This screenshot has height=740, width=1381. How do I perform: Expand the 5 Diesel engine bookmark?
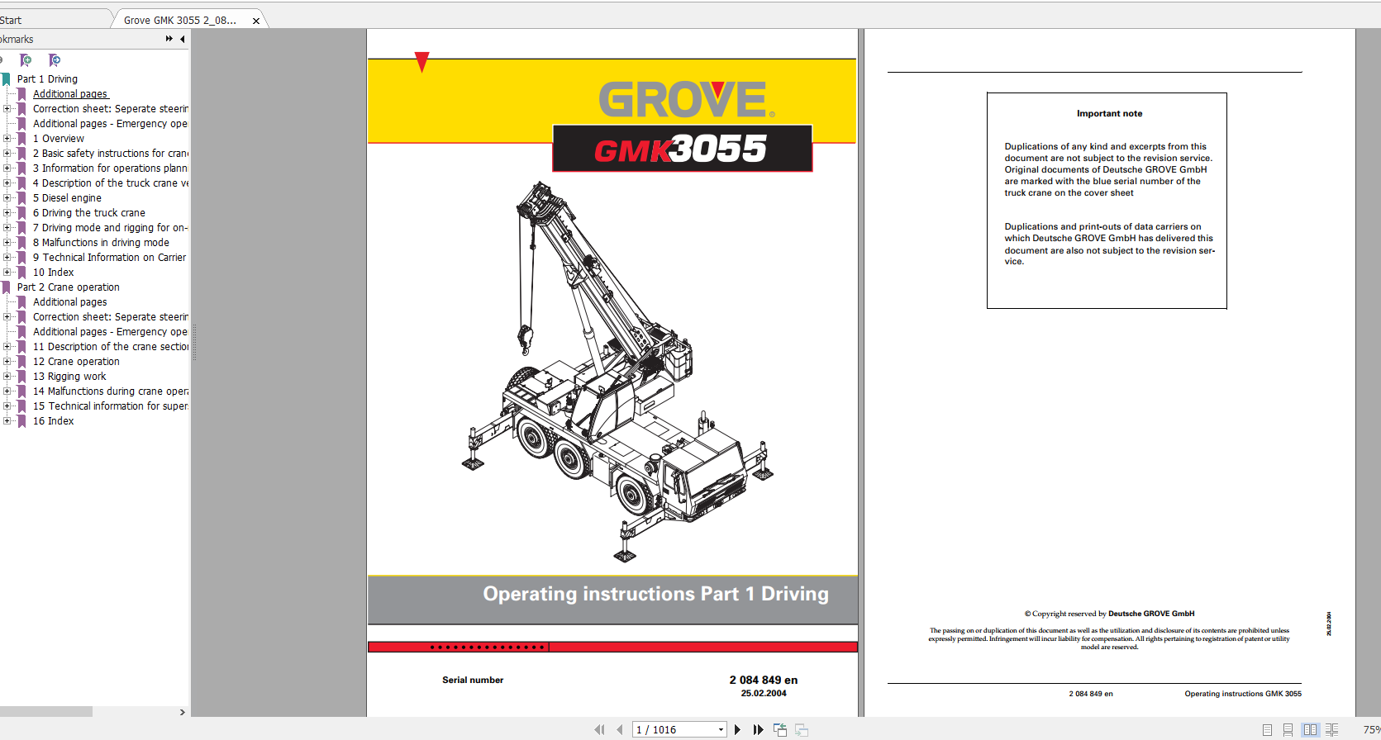[x=7, y=198]
